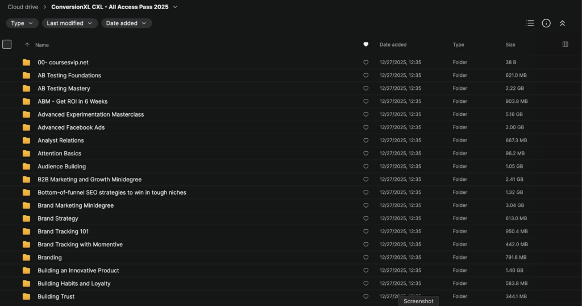This screenshot has height=306, width=582.
Task: Click folder icon for Brand Strategy
Action: (x=26, y=218)
